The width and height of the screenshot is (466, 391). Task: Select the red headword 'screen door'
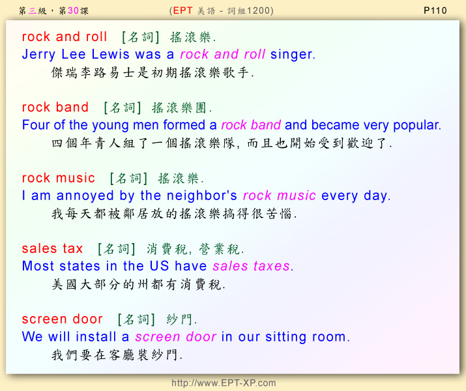(63, 319)
